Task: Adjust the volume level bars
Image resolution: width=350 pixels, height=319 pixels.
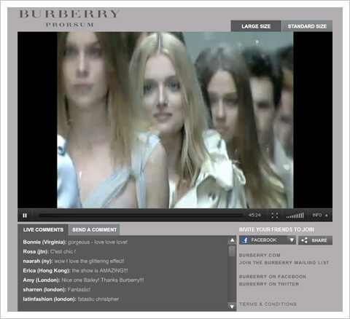Action: (295, 216)
